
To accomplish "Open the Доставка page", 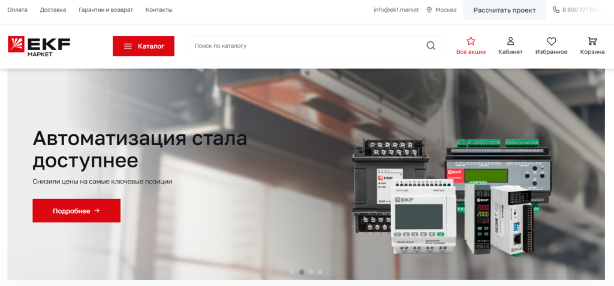I will 53,10.
